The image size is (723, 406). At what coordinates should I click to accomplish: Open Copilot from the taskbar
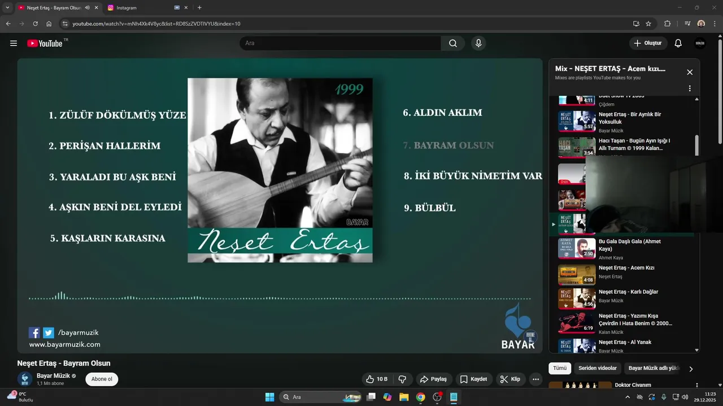[387, 397]
